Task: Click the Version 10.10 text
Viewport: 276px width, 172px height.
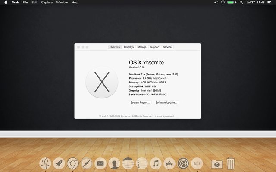Action: pos(137,68)
